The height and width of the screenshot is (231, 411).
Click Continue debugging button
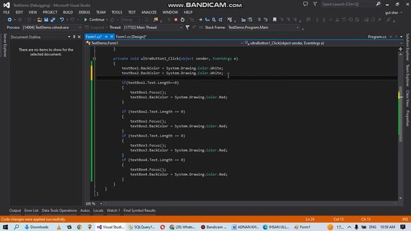(94, 20)
